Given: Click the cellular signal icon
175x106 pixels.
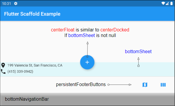Looking at the screenshot, I should 167,4.
